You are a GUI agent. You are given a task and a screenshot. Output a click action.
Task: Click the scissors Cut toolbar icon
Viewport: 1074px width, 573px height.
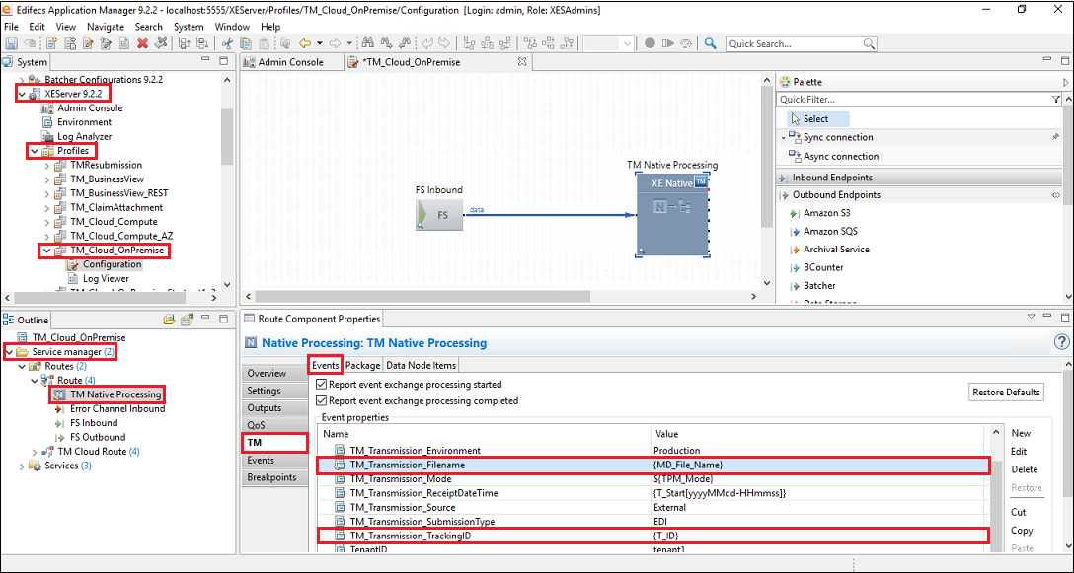tap(227, 43)
